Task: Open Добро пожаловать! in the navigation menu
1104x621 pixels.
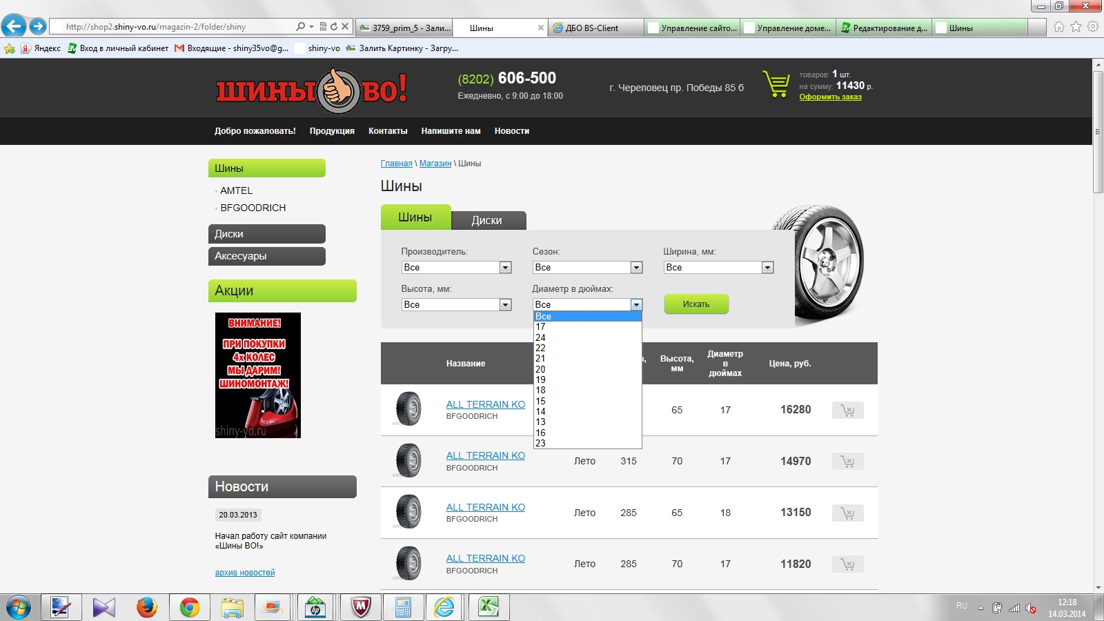Action: [255, 131]
